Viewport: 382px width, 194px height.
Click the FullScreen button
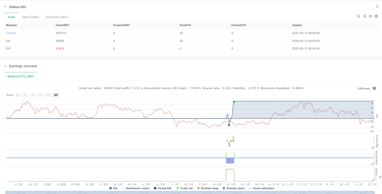pos(363,88)
